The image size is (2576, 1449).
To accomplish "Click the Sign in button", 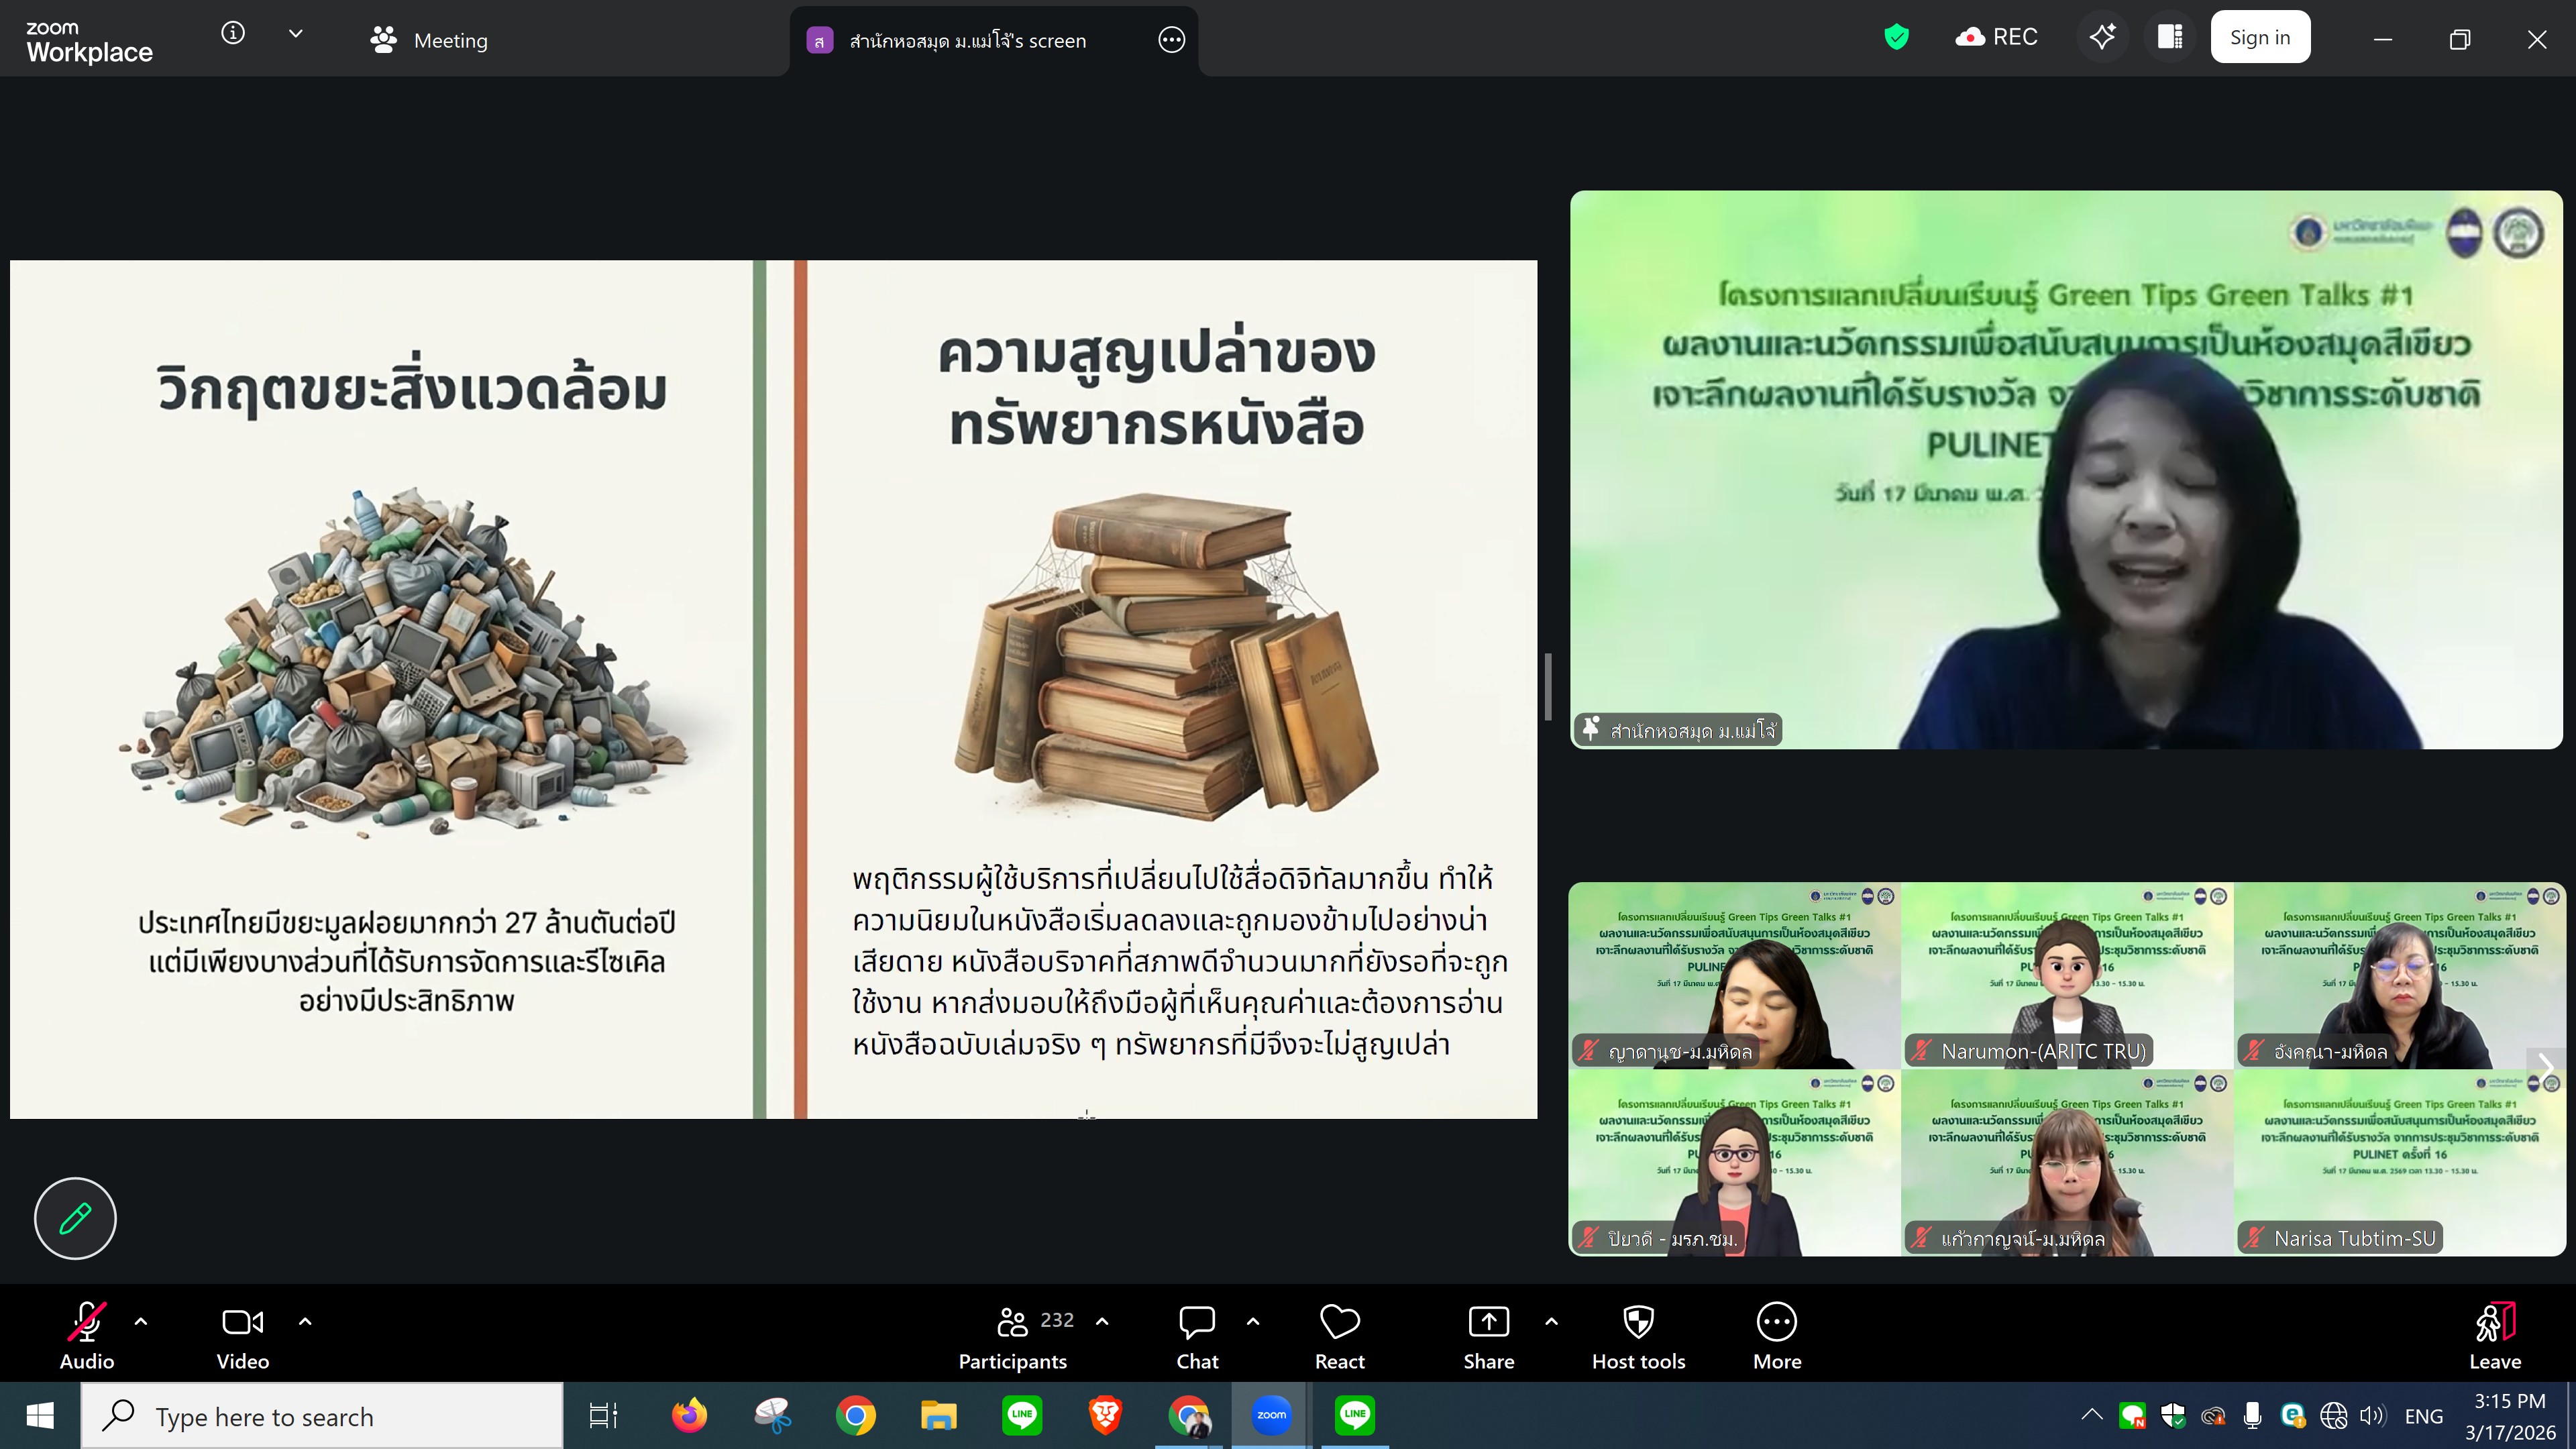I will (2259, 38).
